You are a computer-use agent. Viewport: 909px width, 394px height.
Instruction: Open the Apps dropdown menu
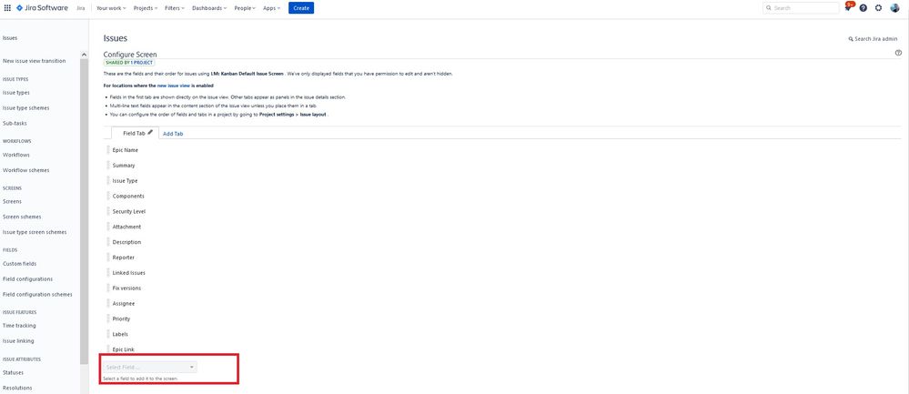271,8
